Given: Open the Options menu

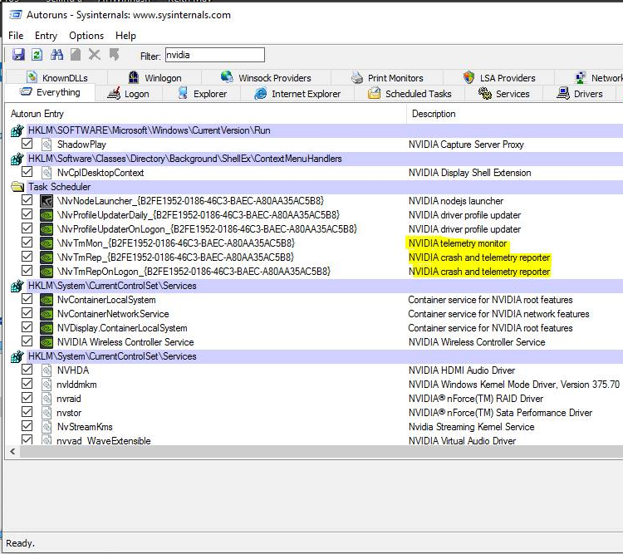Looking at the screenshot, I should (x=86, y=36).
